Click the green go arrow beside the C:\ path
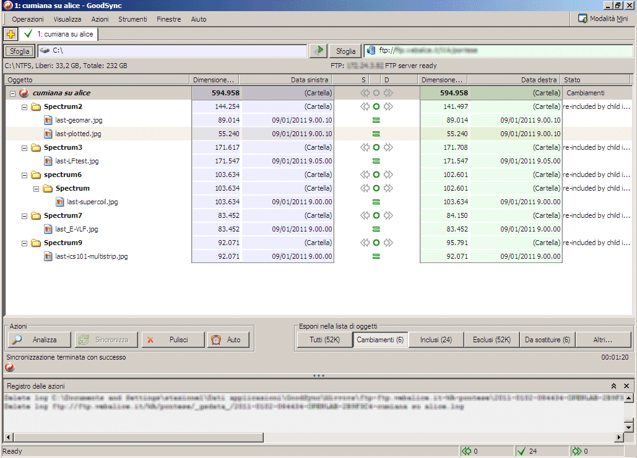 [319, 51]
